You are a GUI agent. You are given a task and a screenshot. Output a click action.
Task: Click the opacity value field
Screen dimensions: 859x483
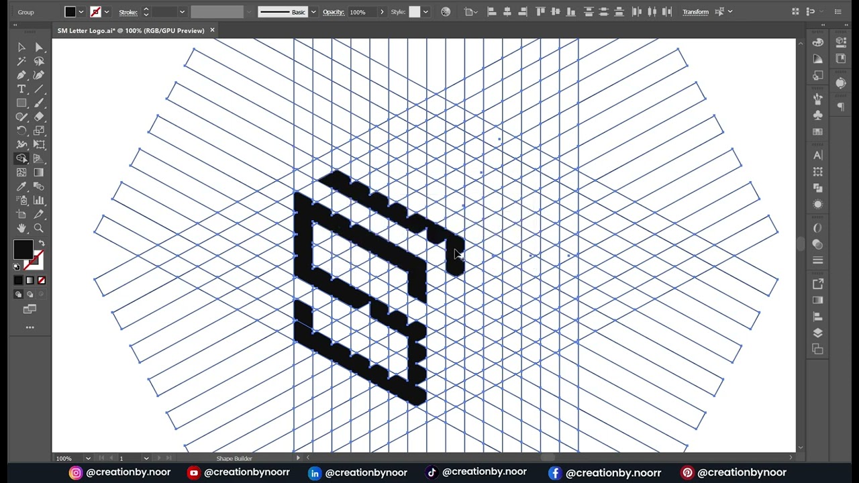pyautogui.click(x=363, y=12)
